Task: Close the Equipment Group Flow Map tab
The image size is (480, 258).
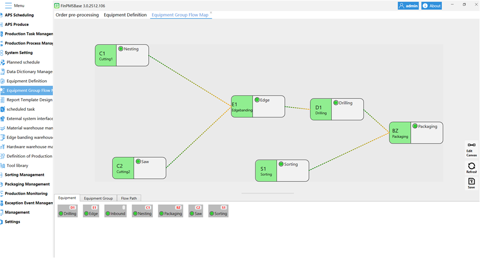Action: [211, 13]
